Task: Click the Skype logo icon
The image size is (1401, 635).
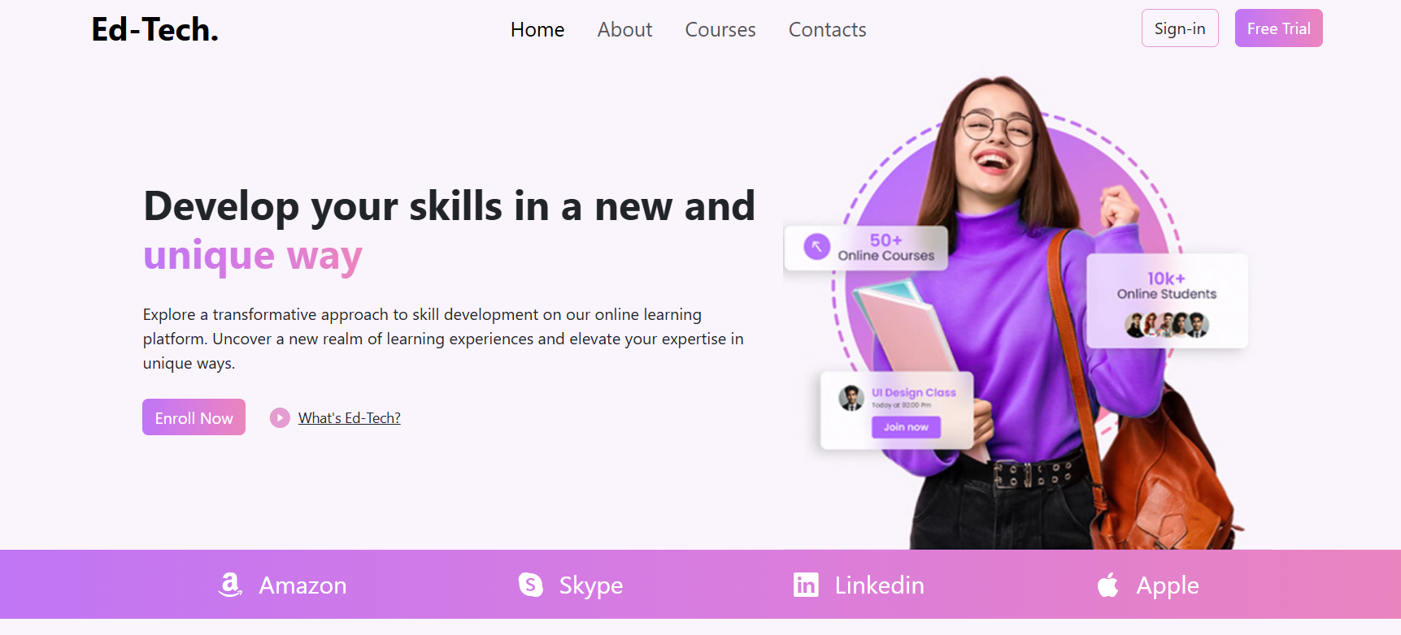Action: 531,585
